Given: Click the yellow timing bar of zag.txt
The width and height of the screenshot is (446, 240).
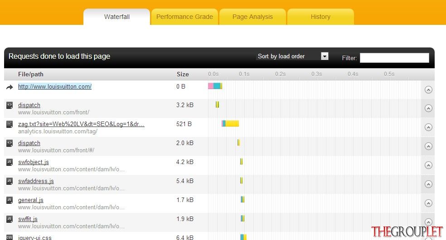Looking at the screenshot, I should (x=232, y=123).
